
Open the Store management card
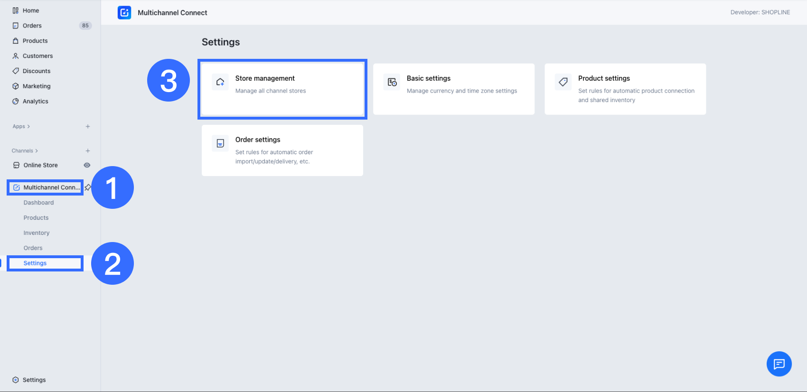pos(282,89)
